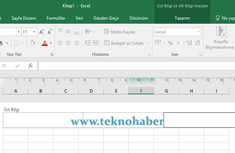Viewport: 235px width, 153px height.
Task: Increase the indent
Action: [x=96, y=43]
